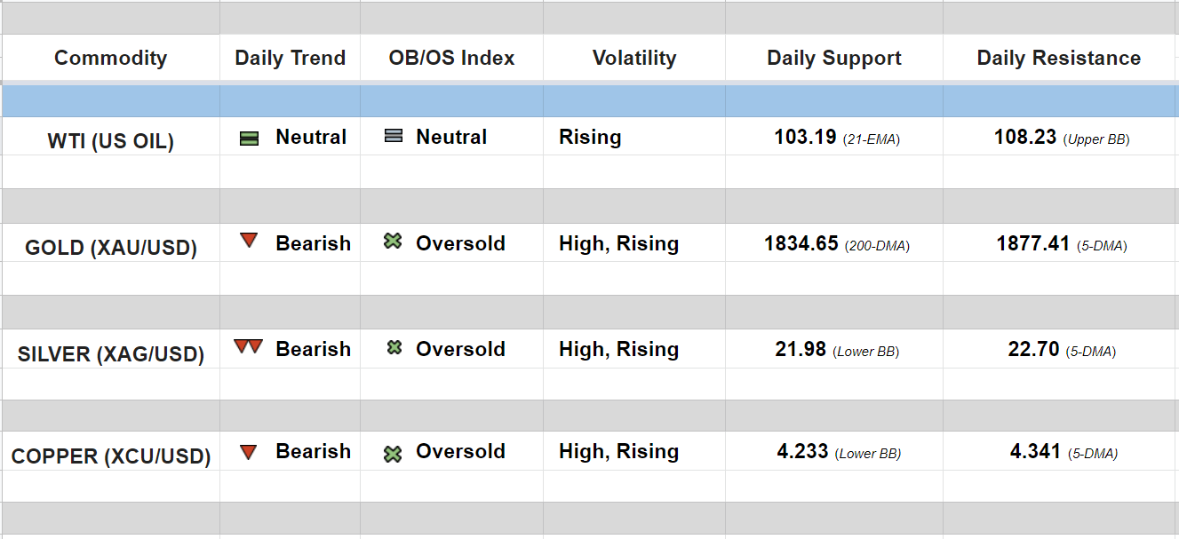Click the gray neutral OB/OS icon for WTI
This screenshot has height=539, width=1179.
click(x=394, y=137)
